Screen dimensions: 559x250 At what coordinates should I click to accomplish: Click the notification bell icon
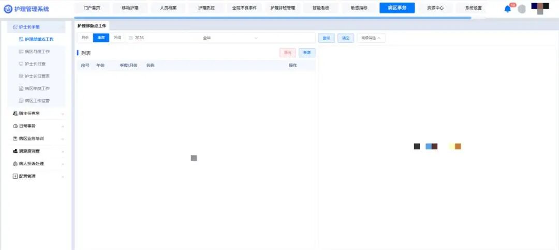507,9
